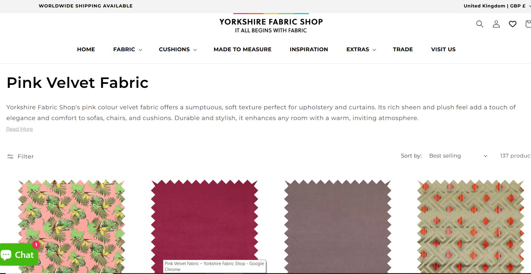Image resolution: width=531 pixels, height=274 pixels.
Task: Open the Made To Measure page
Action: pyautogui.click(x=242, y=49)
